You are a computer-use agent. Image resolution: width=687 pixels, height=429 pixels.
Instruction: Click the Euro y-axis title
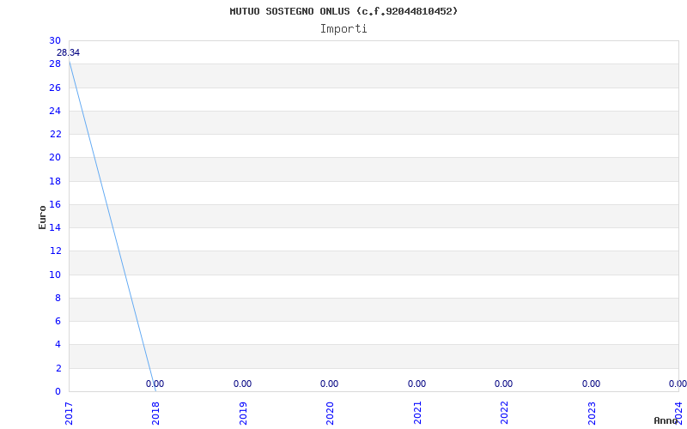tap(42, 217)
